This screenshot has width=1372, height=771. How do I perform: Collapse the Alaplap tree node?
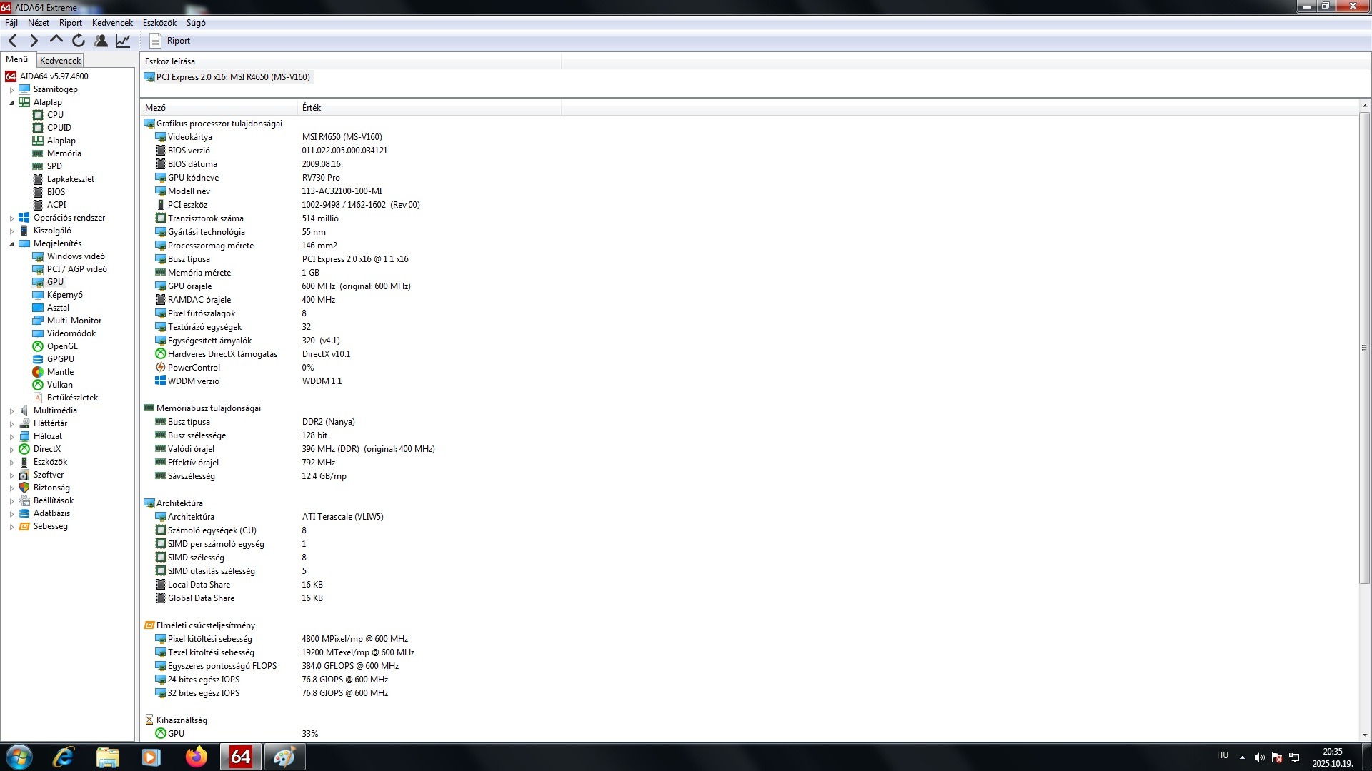(11, 103)
